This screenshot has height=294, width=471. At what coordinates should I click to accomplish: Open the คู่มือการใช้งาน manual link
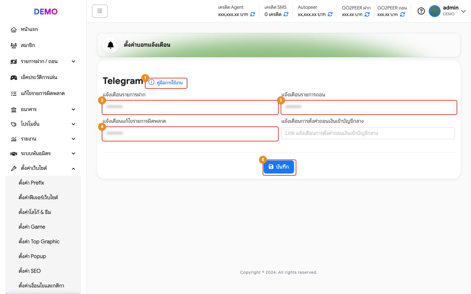point(166,83)
